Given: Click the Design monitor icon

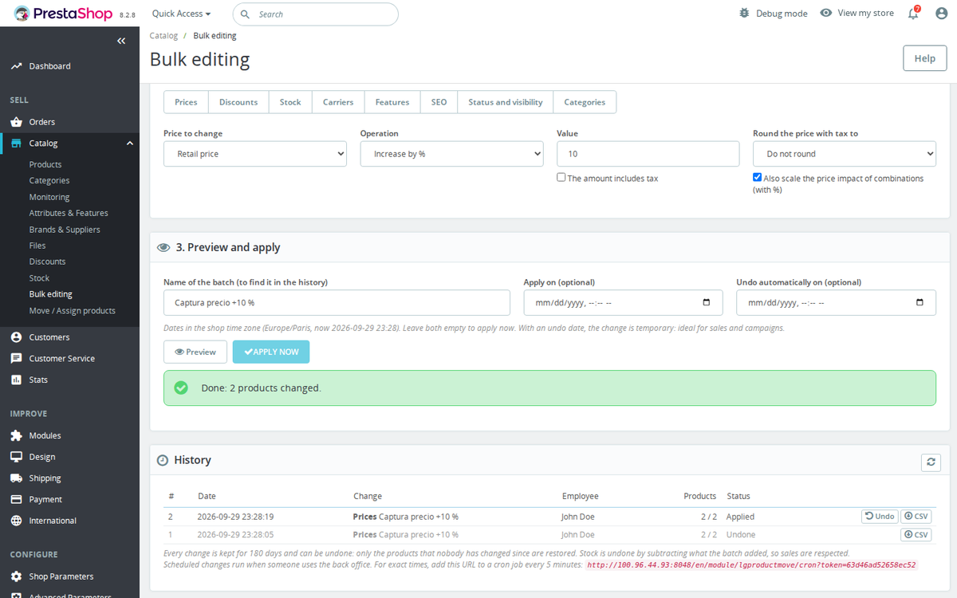Looking at the screenshot, I should (x=16, y=457).
